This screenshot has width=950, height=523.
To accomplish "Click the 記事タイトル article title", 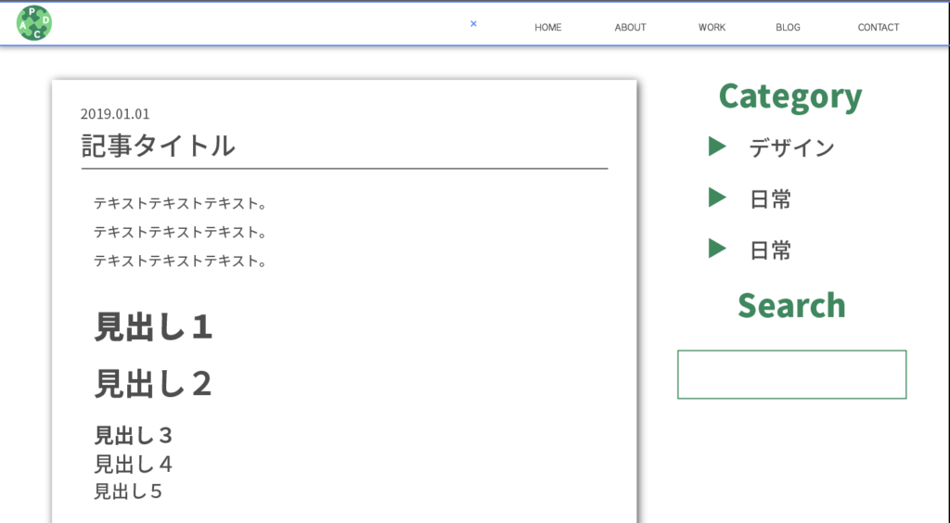I will coord(158,146).
